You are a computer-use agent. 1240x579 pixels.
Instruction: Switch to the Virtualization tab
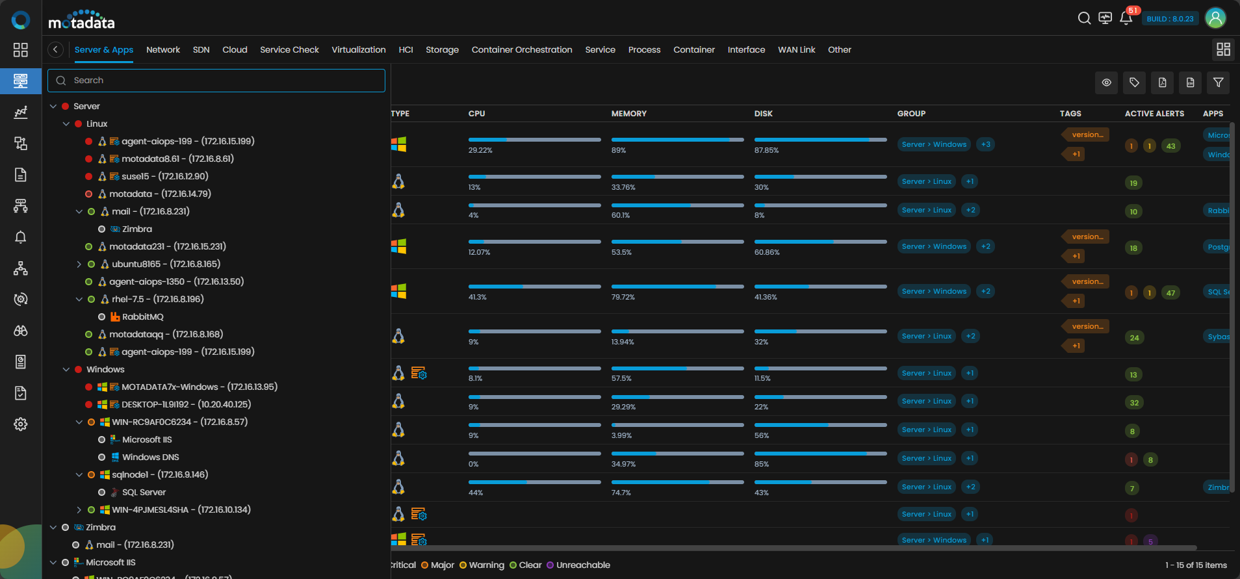point(359,49)
